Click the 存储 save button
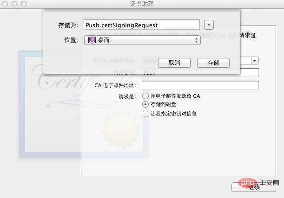 point(213,63)
